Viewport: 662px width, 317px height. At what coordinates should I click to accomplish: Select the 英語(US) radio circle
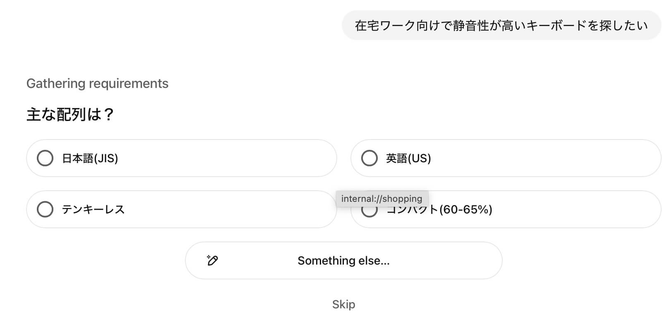pos(369,158)
